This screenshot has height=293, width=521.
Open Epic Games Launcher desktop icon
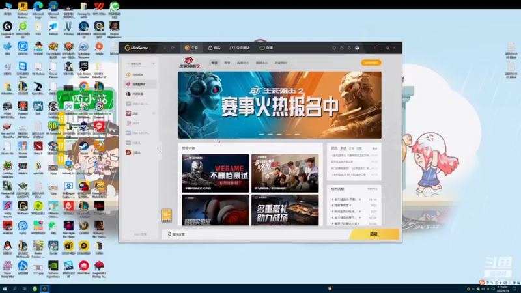84,69
